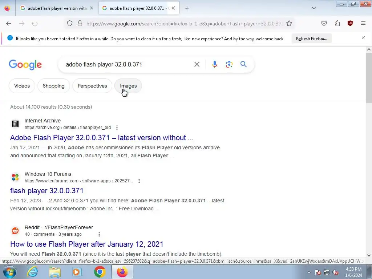Open Windows Media Player from taskbar
Viewport: 372px width, 279px height.
pyautogui.click(x=77, y=272)
